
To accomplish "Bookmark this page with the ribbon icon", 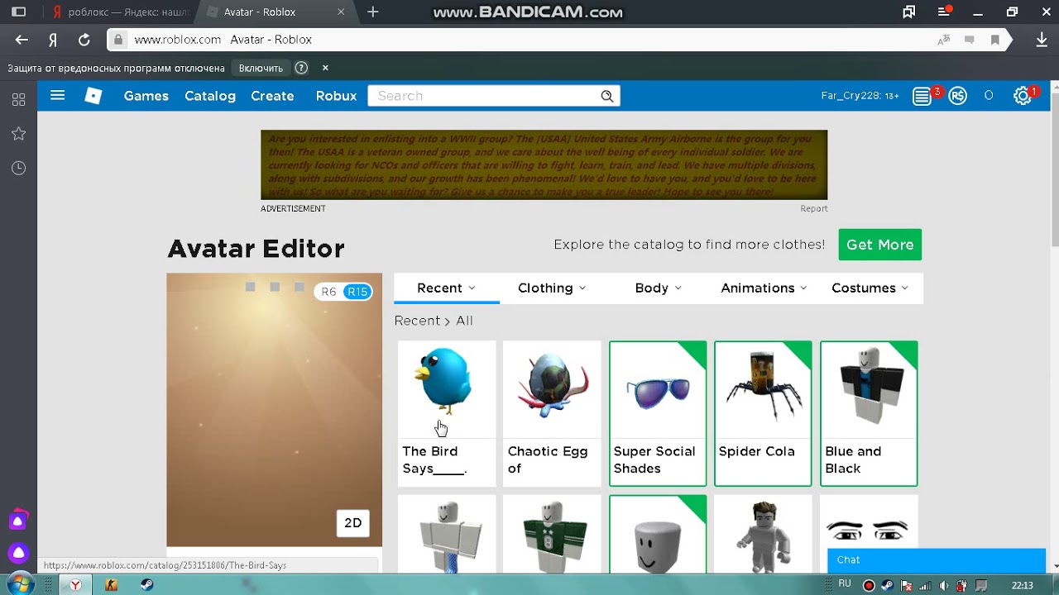I will (x=995, y=40).
